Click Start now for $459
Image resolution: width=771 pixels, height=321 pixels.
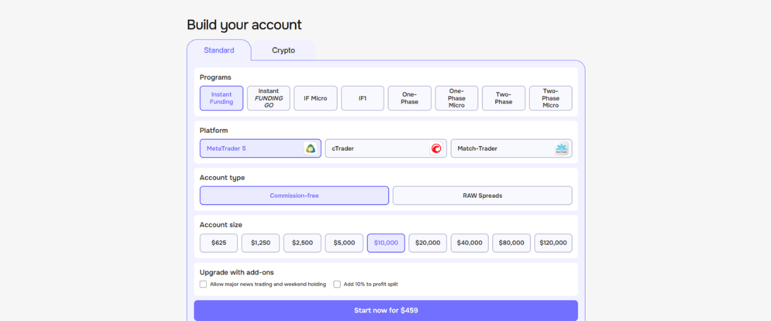pos(386,311)
